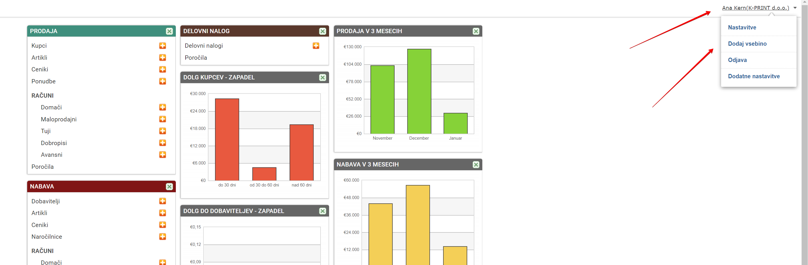
Task: Create new offer via Ponudbe plus icon
Action: (162, 81)
